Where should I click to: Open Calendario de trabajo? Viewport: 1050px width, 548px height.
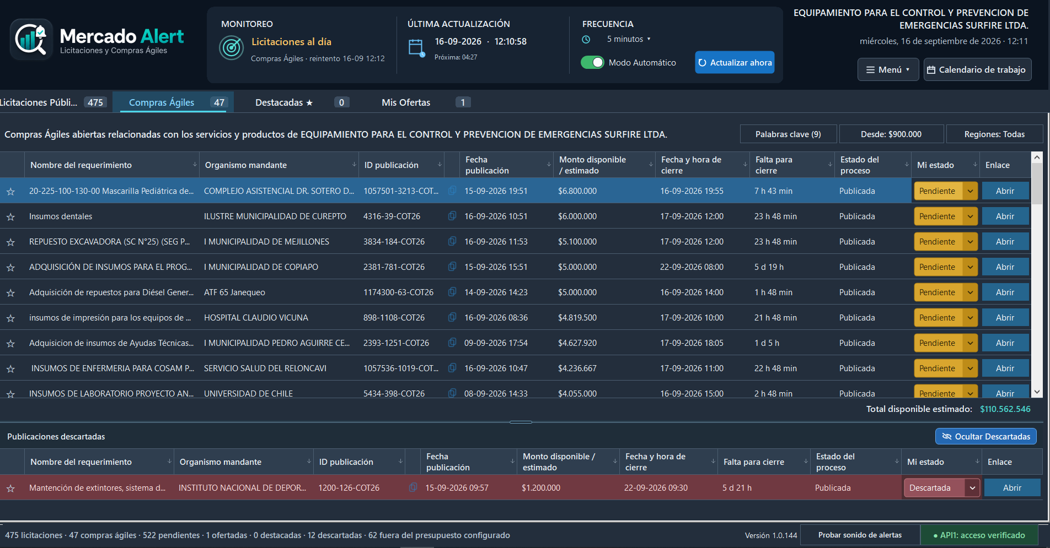[977, 69]
